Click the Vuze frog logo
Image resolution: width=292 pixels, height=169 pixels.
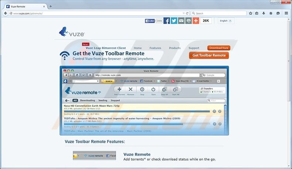point(72,32)
